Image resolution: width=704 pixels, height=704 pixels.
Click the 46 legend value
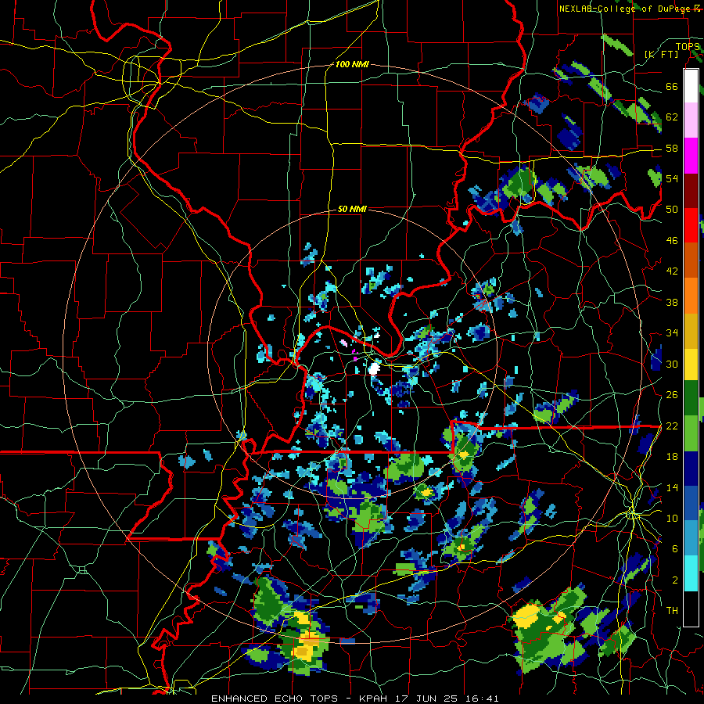point(672,241)
